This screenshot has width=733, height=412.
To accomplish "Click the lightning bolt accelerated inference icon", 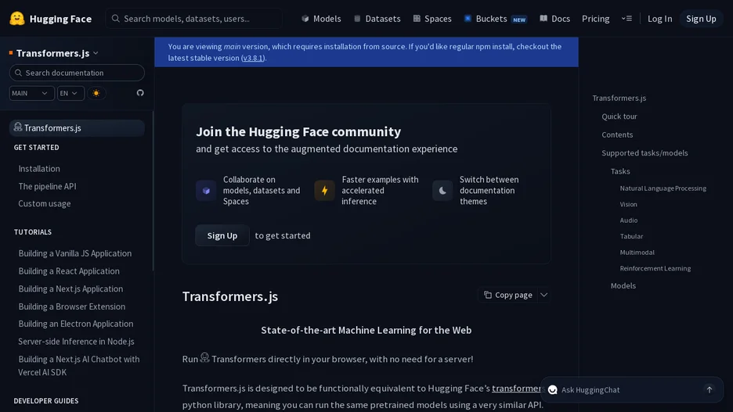I will click(324, 191).
